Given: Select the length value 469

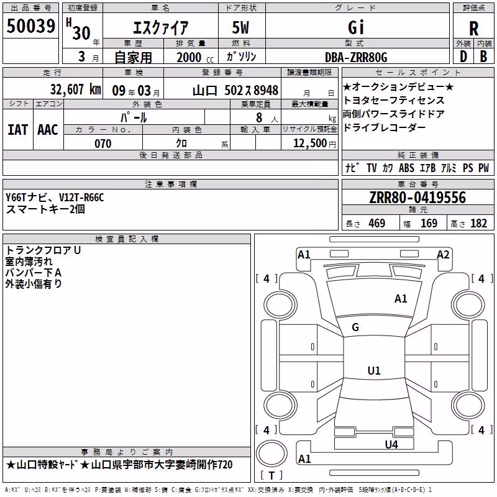Looking at the screenshot, I should (x=377, y=223).
